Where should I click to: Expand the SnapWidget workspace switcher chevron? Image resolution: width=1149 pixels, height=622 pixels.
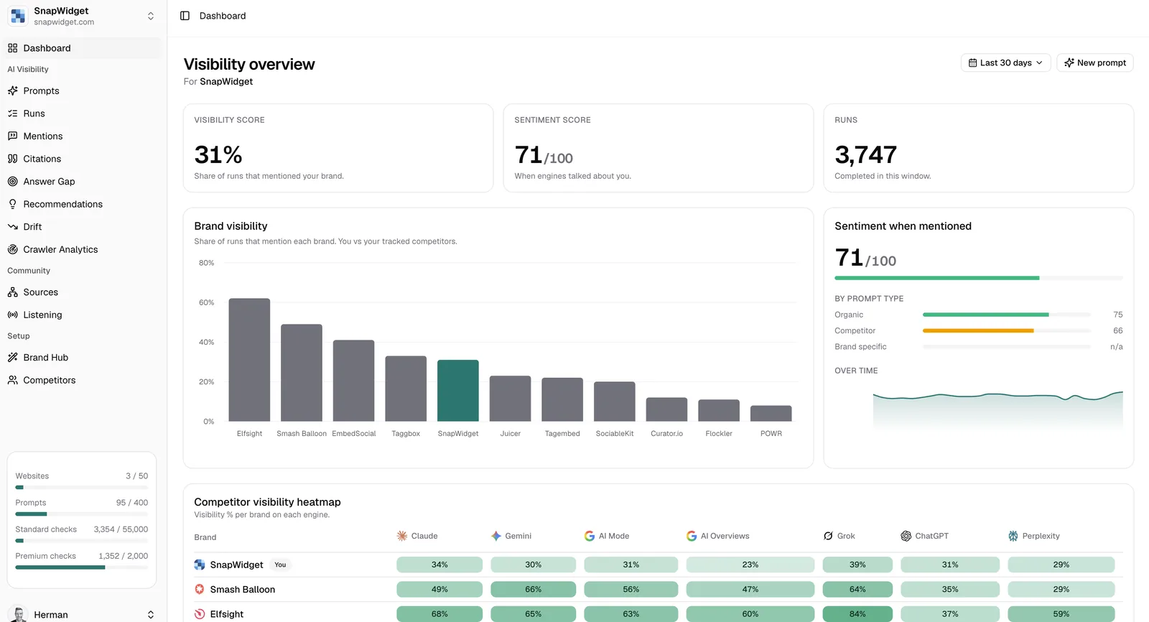coord(151,16)
